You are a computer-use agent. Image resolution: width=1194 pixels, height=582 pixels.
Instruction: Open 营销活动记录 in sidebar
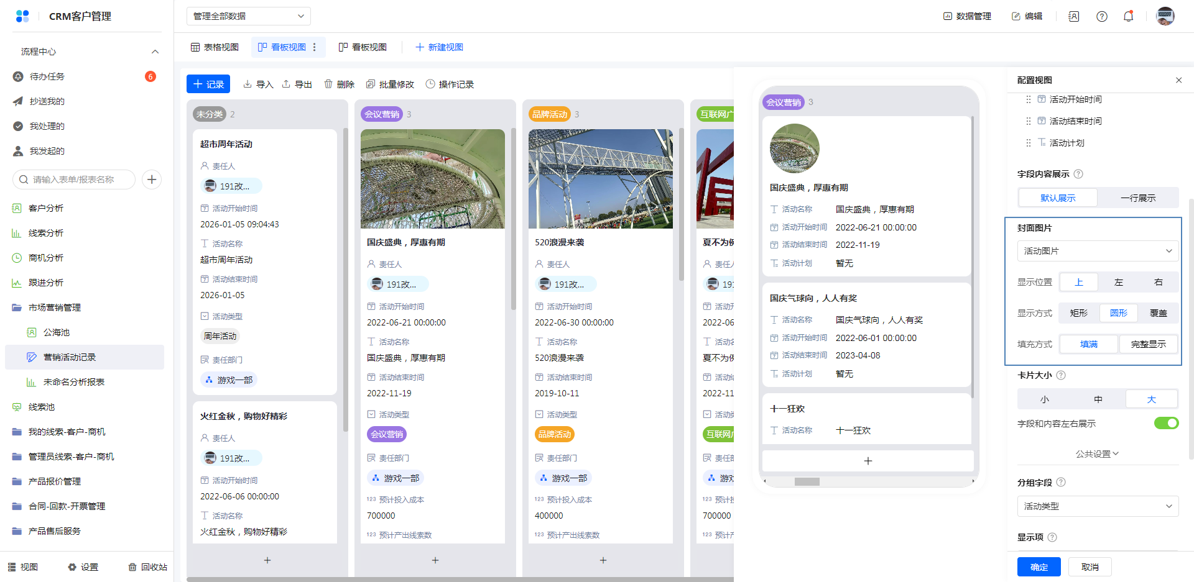pyautogui.click(x=70, y=357)
